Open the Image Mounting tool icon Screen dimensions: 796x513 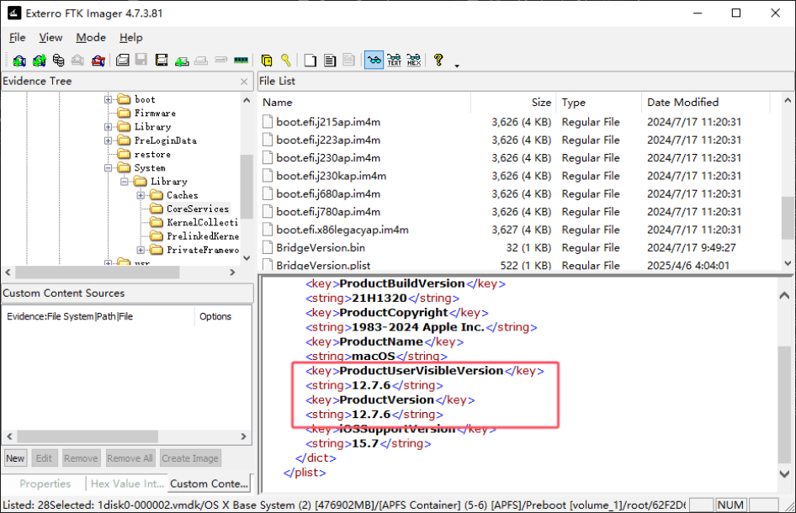[x=58, y=61]
